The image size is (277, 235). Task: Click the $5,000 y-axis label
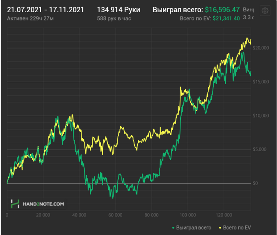pyautogui.click(x=259, y=150)
